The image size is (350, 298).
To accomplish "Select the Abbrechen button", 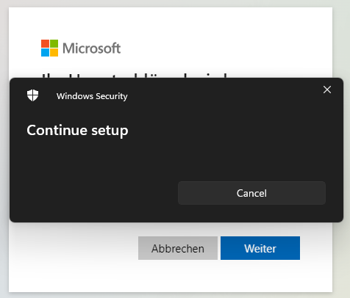I will 178,248.
